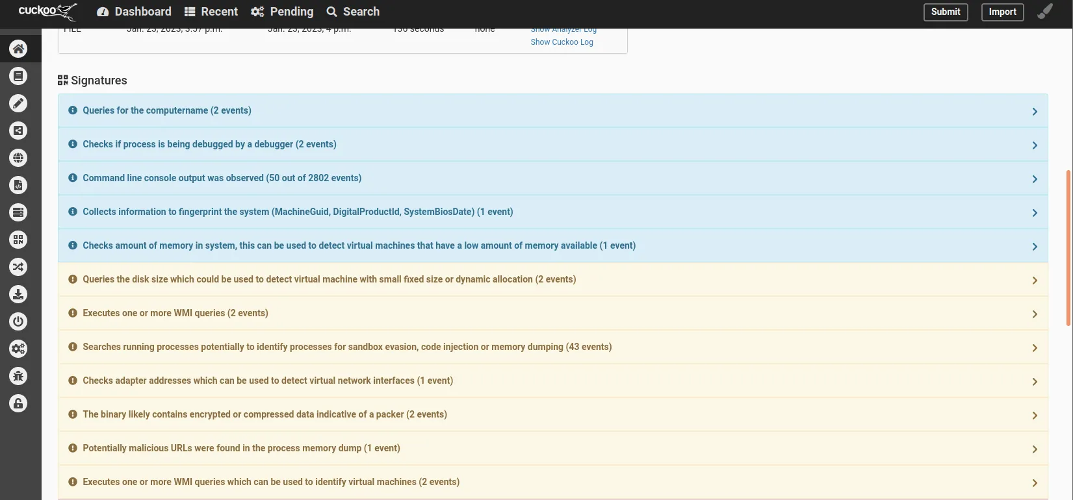Image resolution: width=1073 pixels, height=500 pixels.
Task: Open the home summary sidebar icon
Action: point(18,49)
